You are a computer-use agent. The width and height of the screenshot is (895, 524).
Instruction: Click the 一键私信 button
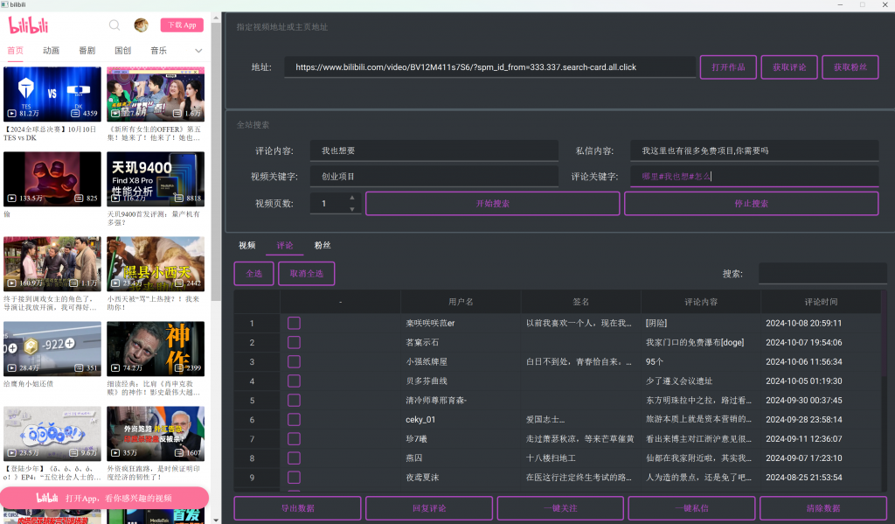click(x=692, y=508)
